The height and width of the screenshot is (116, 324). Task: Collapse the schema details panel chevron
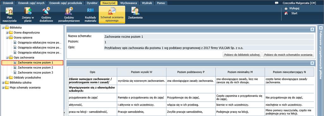point(312,29)
